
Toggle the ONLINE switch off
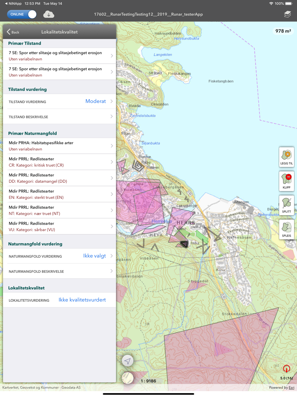(22, 14)
